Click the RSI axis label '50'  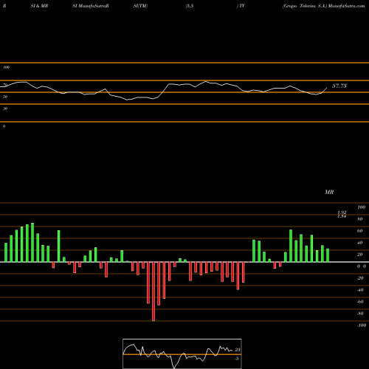(5, 97)
